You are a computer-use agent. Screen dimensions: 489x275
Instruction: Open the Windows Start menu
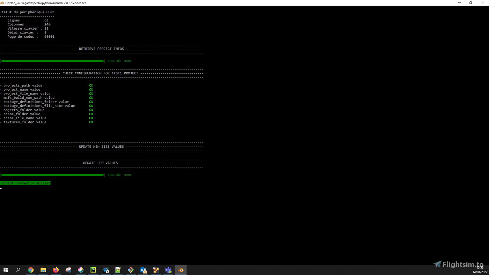click(6, 270)
